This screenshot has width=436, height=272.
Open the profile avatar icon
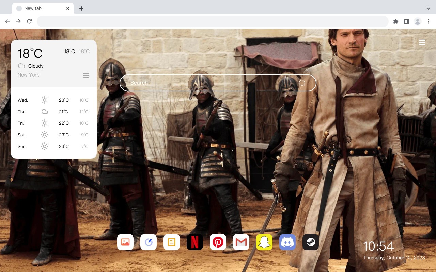[418, 21]
